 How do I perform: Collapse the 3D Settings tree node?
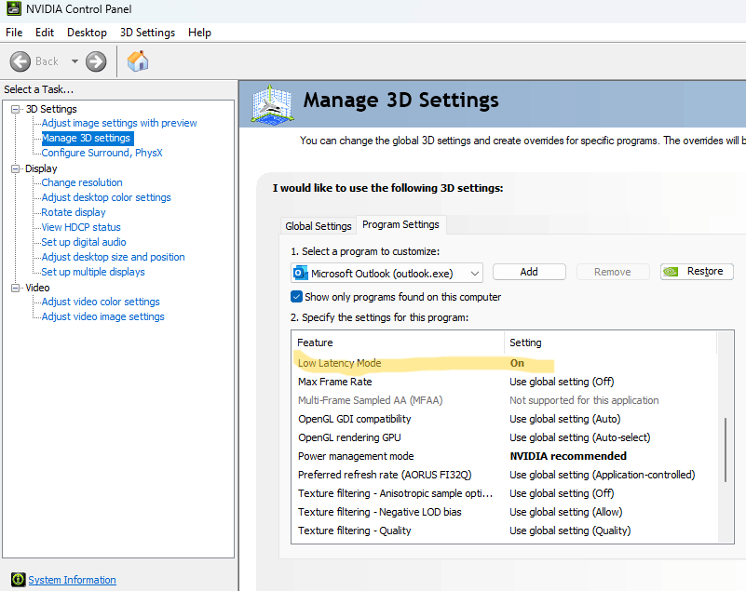click(16, 109)
